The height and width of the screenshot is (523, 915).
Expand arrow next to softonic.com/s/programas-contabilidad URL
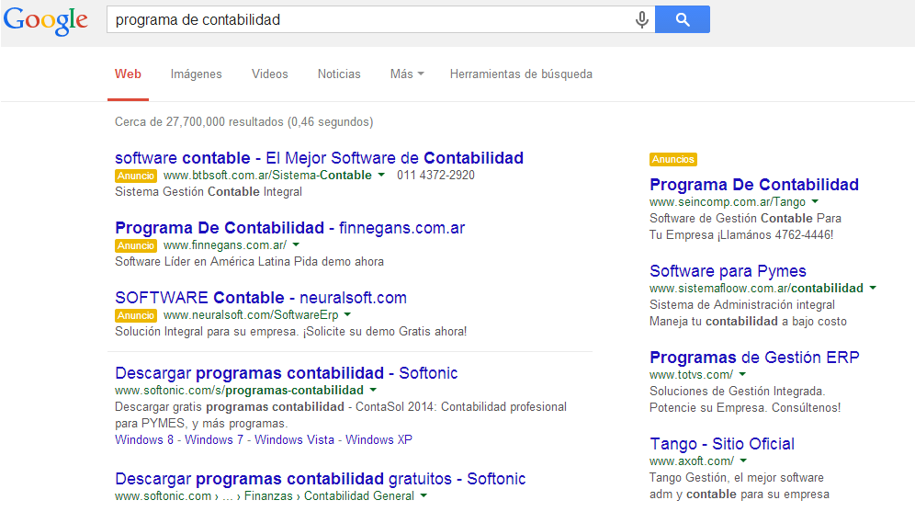pyautogui.click(x=374, y=390)
